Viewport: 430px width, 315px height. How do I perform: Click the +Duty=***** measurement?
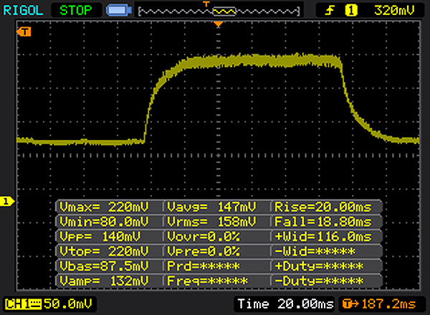(x=319, y=265)
